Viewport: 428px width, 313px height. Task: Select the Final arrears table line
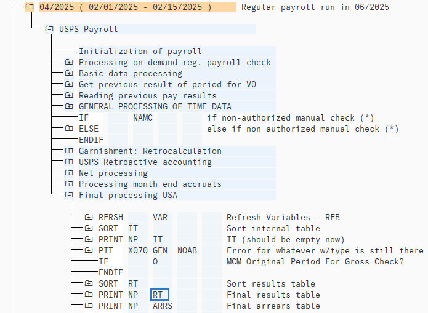(273, 306)
